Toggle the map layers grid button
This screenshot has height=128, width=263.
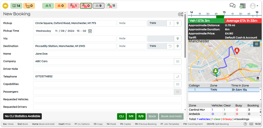pos(256,44)
